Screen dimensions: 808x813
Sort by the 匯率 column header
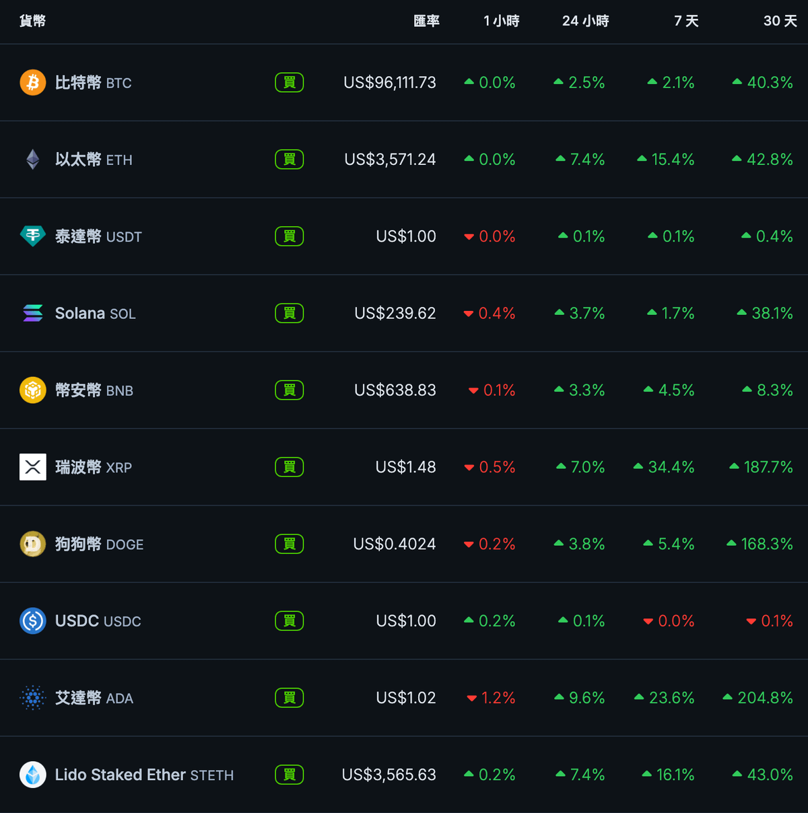pos(426,21)
